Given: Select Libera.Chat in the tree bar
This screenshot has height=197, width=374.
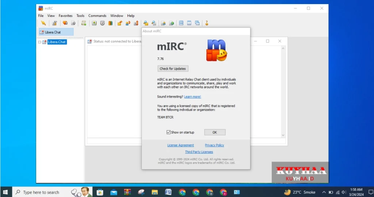Looking at the screenshot, I should [x=57, y=42].
